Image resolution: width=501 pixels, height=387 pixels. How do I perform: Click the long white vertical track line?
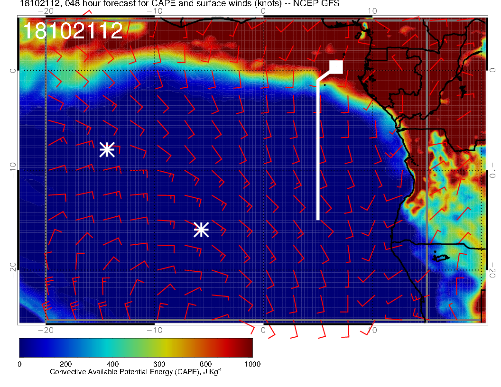pos(318,152)
